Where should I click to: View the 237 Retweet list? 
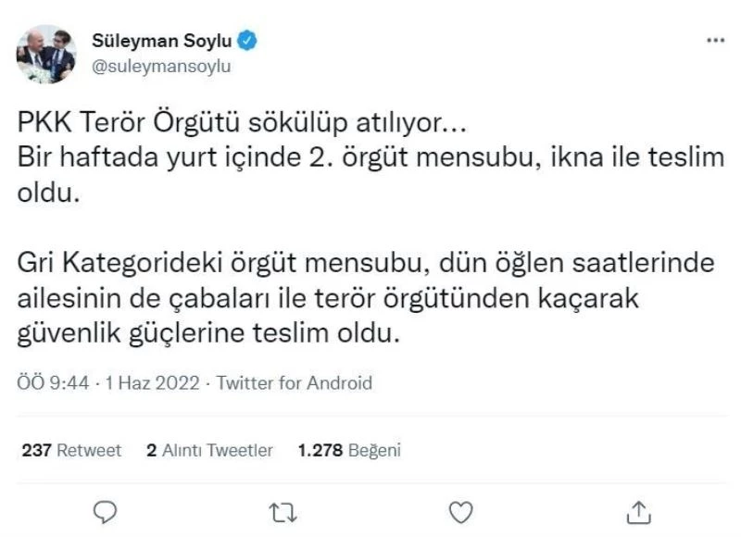71,450
